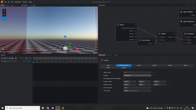
Task: Open the About menu
Action: point(30,2)
